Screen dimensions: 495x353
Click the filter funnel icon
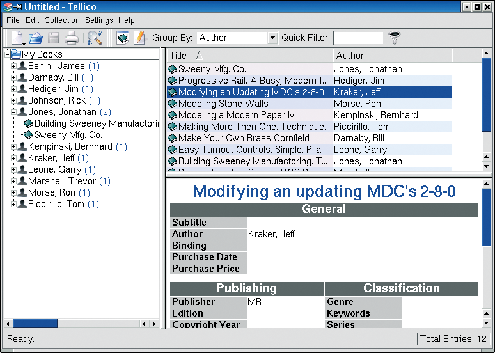pos(394,38)
